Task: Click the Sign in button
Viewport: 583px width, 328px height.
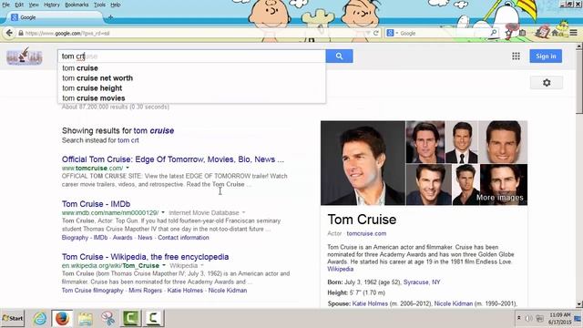Action: 546,56
